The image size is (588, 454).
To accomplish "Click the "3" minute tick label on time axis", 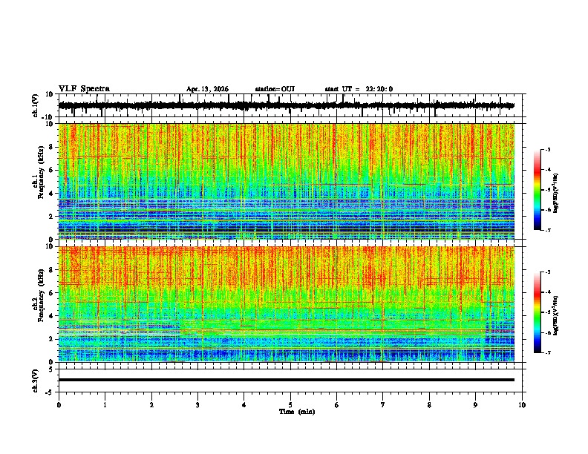I will [x=197, y=405].
